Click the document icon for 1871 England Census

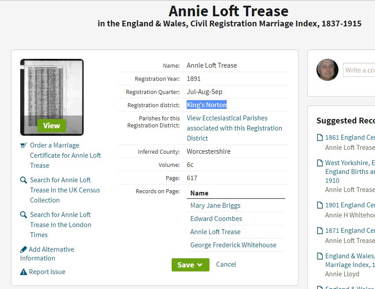coord(320,231)
